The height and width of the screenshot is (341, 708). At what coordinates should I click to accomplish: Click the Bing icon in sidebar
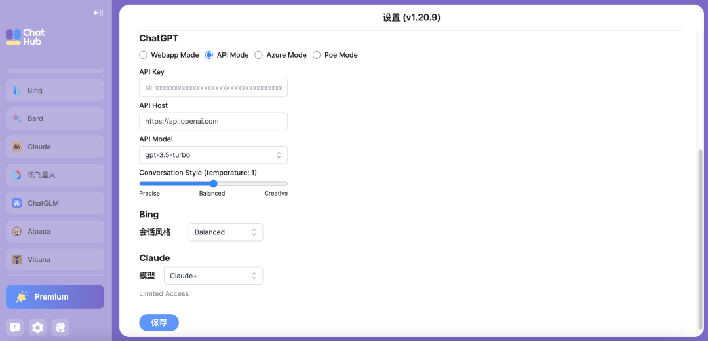17,90
